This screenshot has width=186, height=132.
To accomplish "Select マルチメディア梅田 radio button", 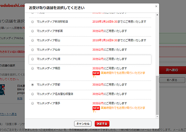I will pyautogui.click(x=33, y=68).
